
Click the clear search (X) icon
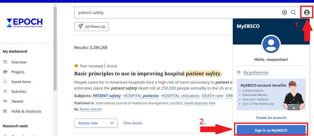point(284,13)
